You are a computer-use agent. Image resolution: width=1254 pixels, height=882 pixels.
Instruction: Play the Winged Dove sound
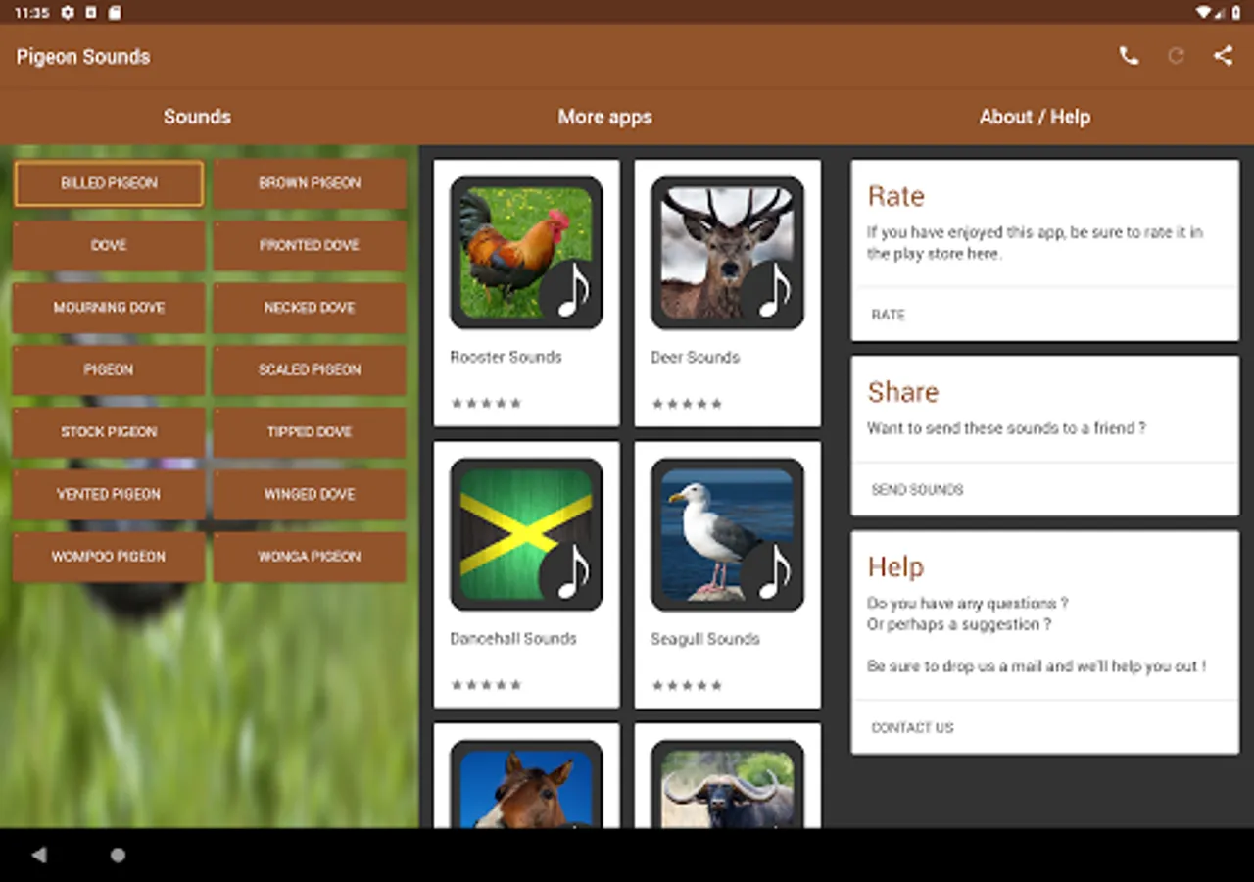310,494
